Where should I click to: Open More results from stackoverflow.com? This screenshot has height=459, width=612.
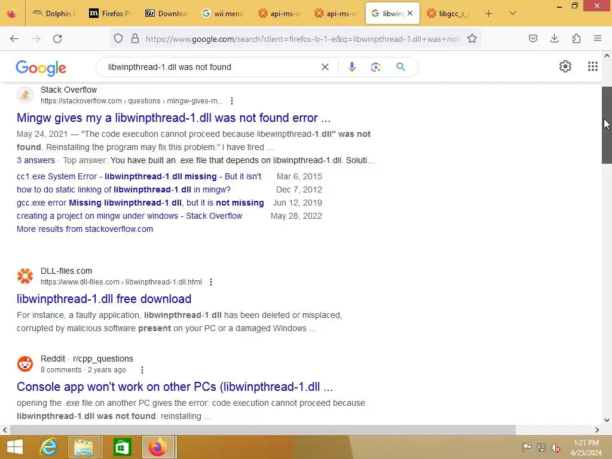85,229
